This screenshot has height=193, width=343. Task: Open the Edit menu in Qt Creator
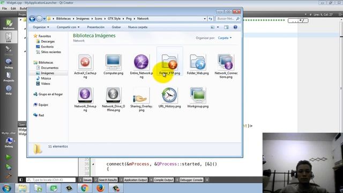coord(13,9)
